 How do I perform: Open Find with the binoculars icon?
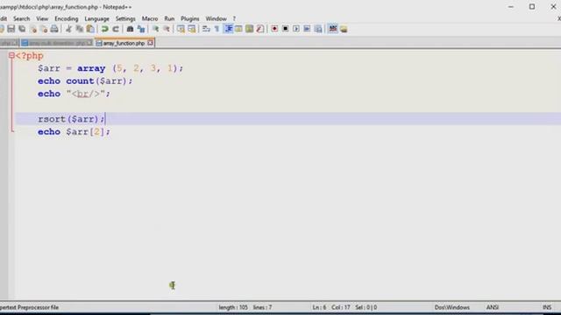pyautogui.click(x=130, y=29)
